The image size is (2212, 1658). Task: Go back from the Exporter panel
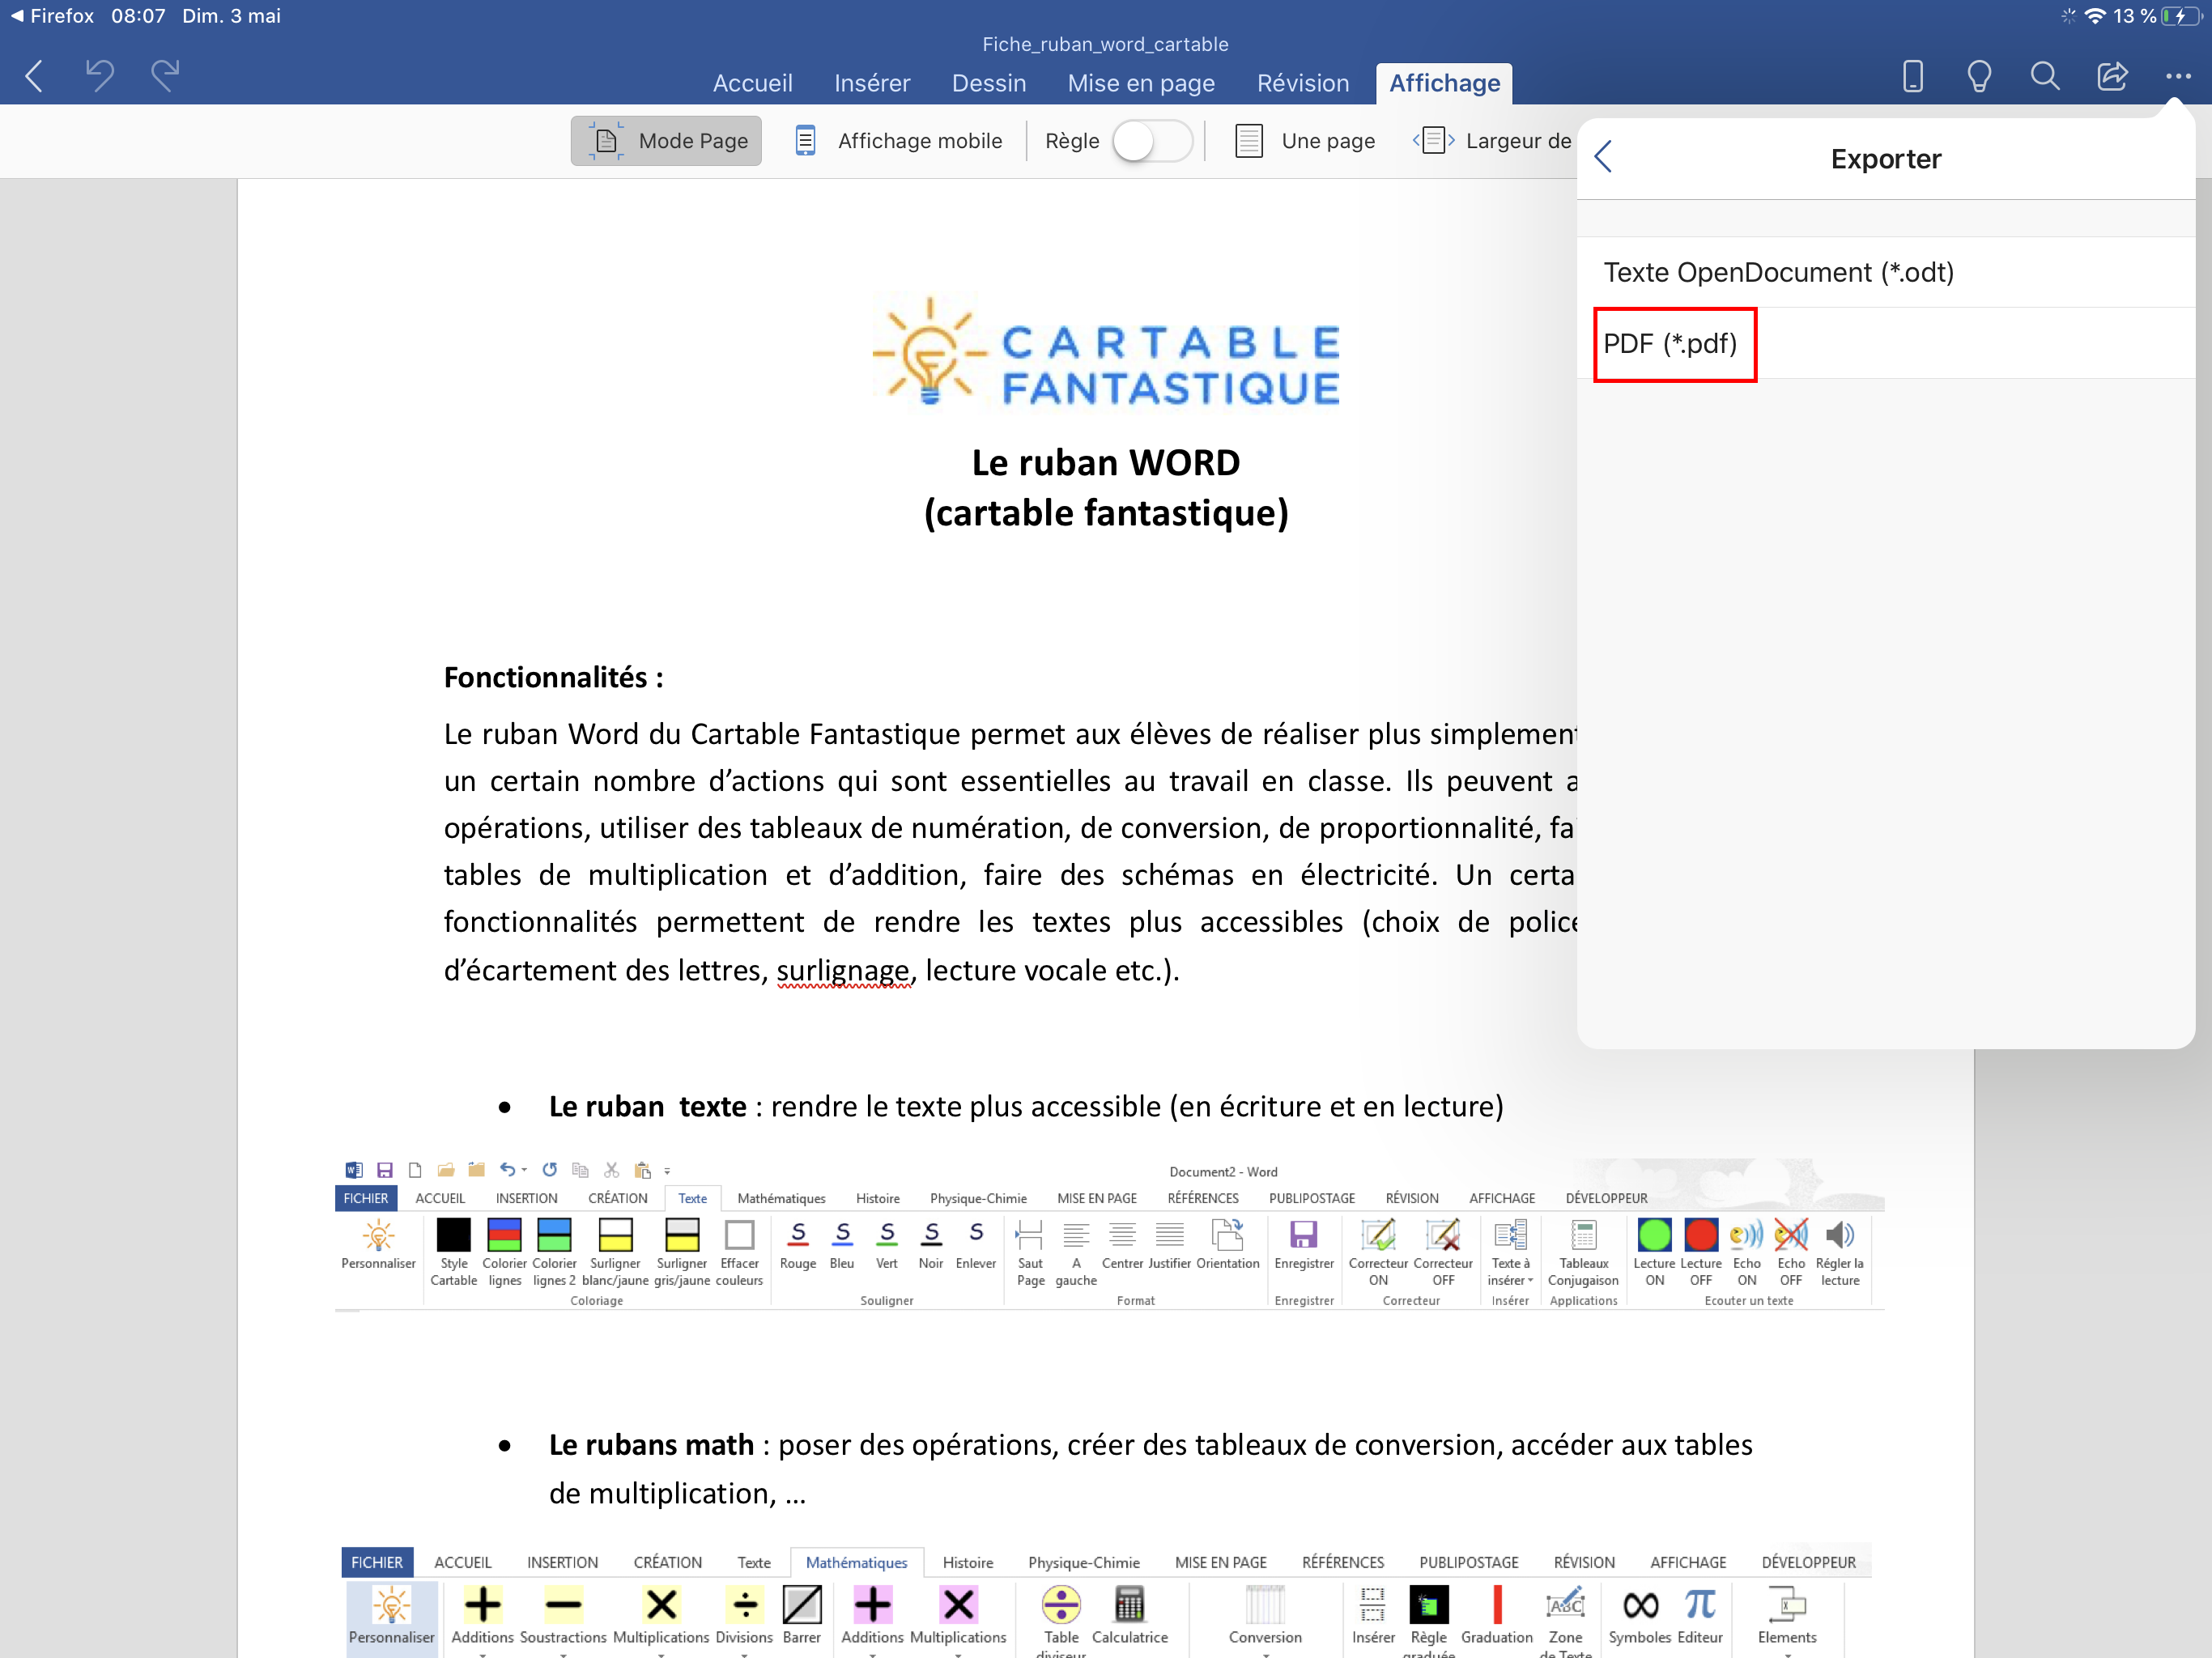[1603, 157]
